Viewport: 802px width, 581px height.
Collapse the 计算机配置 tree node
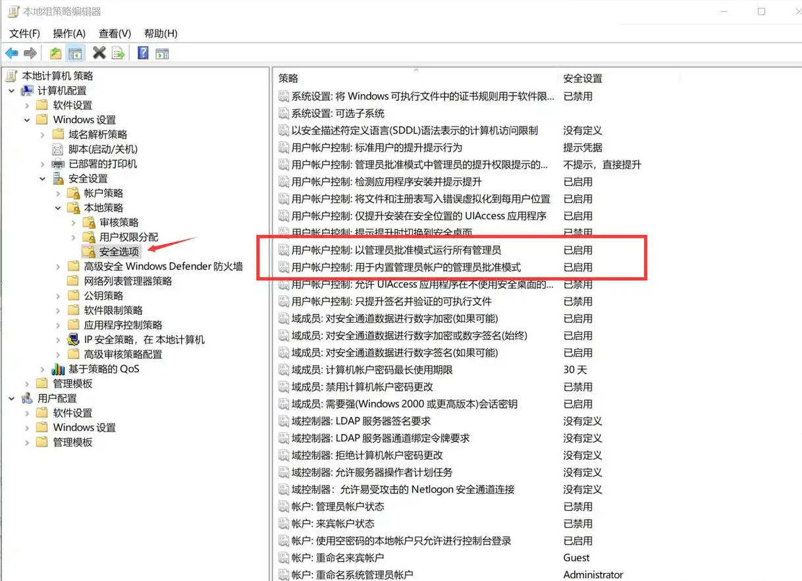(12, 91)
